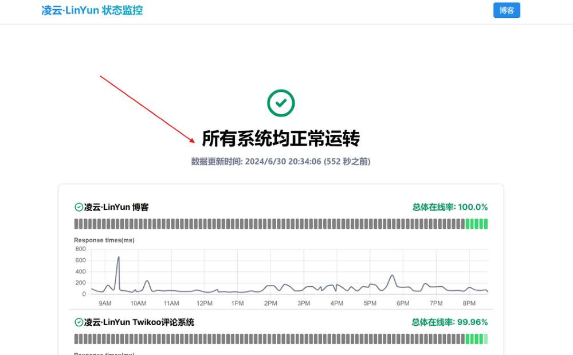Click the tallest spike in response time chart
Image resolution: width=573 pixels, height=355 pixels.
119,257
